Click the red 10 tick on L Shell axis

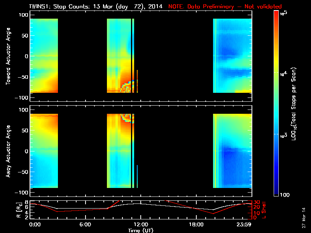click(x=257, y=213)
